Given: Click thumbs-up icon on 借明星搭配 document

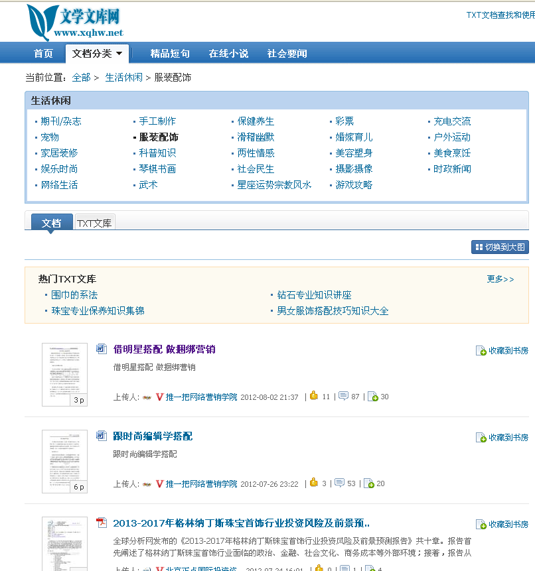Looking at the screenshot, I should pyautogui.click(x=314, y=396).
